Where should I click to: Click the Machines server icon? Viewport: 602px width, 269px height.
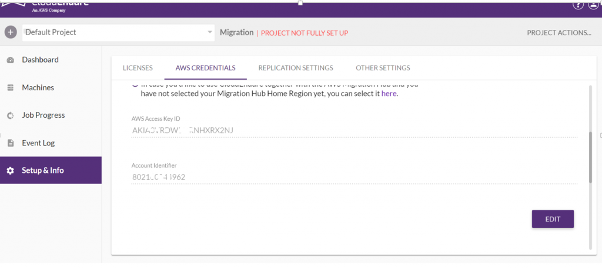11,88
